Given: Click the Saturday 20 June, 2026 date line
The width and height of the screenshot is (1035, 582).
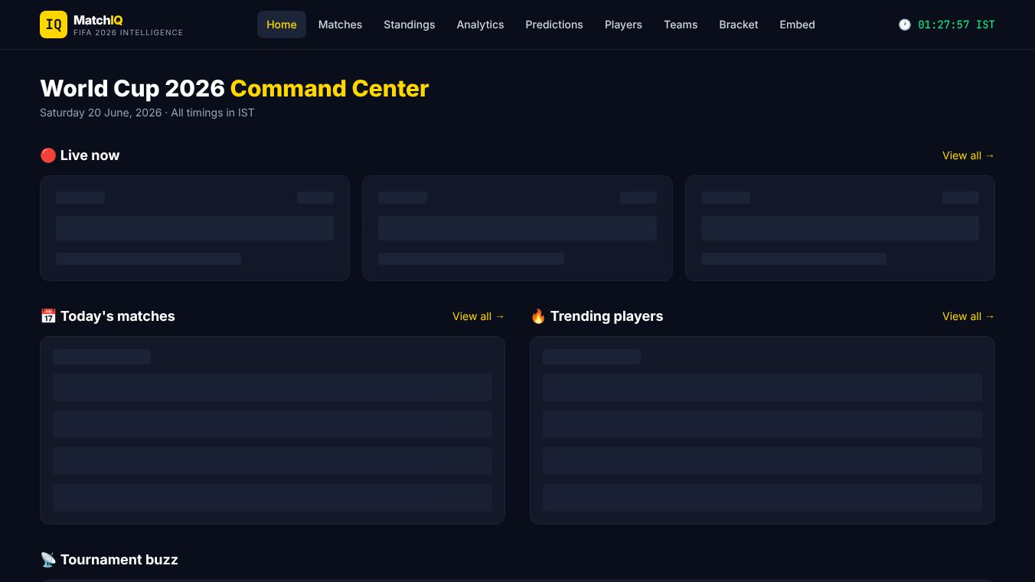Looking at the screenshot, I should 147,113.
